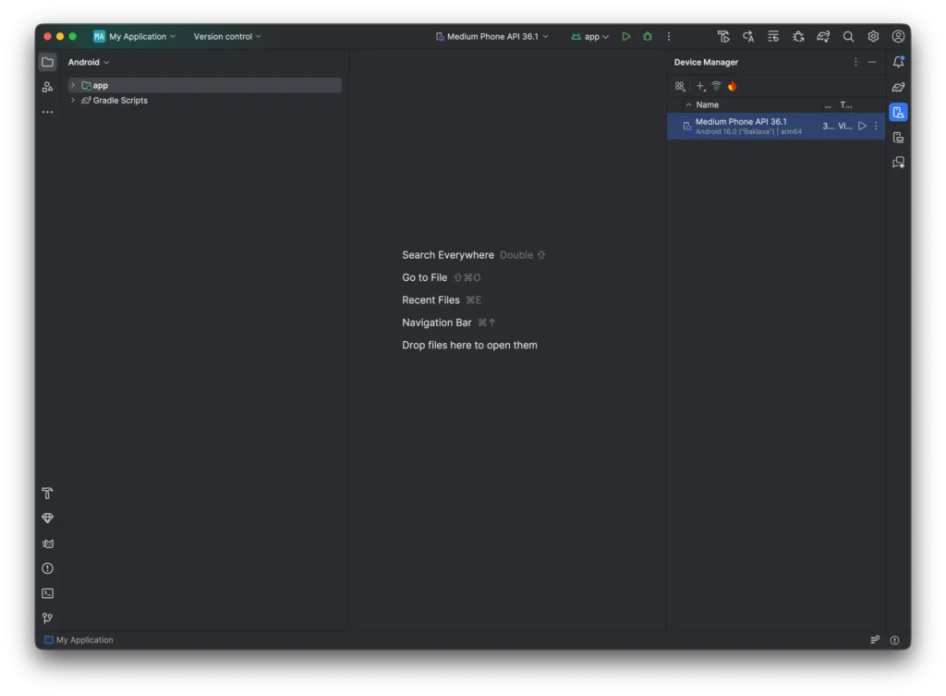Screen dimensions: 946x696
Task: Open IDE settings gear
Action: [x=871, y=36]
